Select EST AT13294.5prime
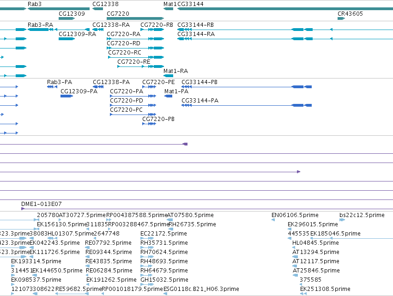Screen dimensions: 393x296 316,252
